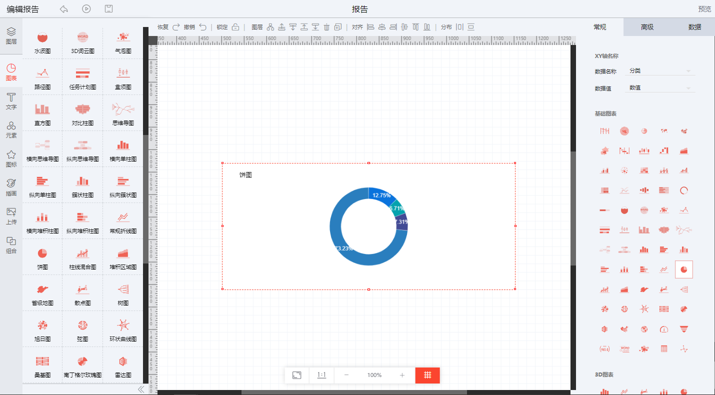The height and width of the screenshot is (395, 715).
Task: Toggle the red grid display button
Action: tap(427, 375)
